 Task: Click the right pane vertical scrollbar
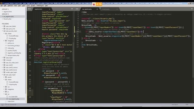(193, 45)
